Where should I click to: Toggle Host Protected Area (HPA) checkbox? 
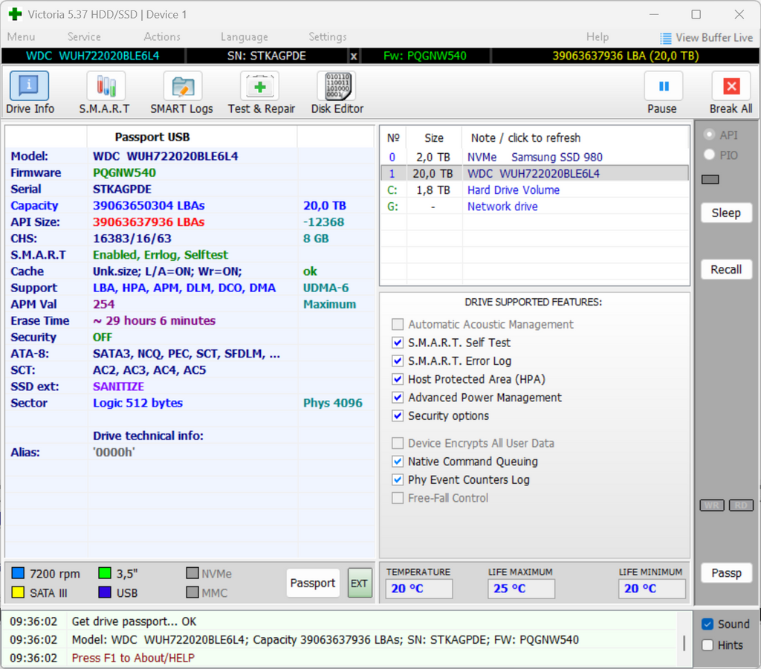point(398,379)
